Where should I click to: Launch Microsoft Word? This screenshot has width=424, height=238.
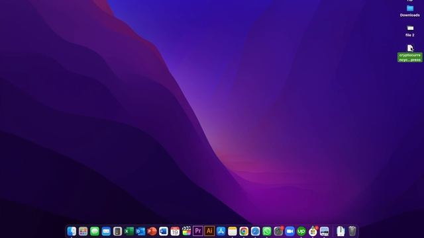tap(164, 231)
